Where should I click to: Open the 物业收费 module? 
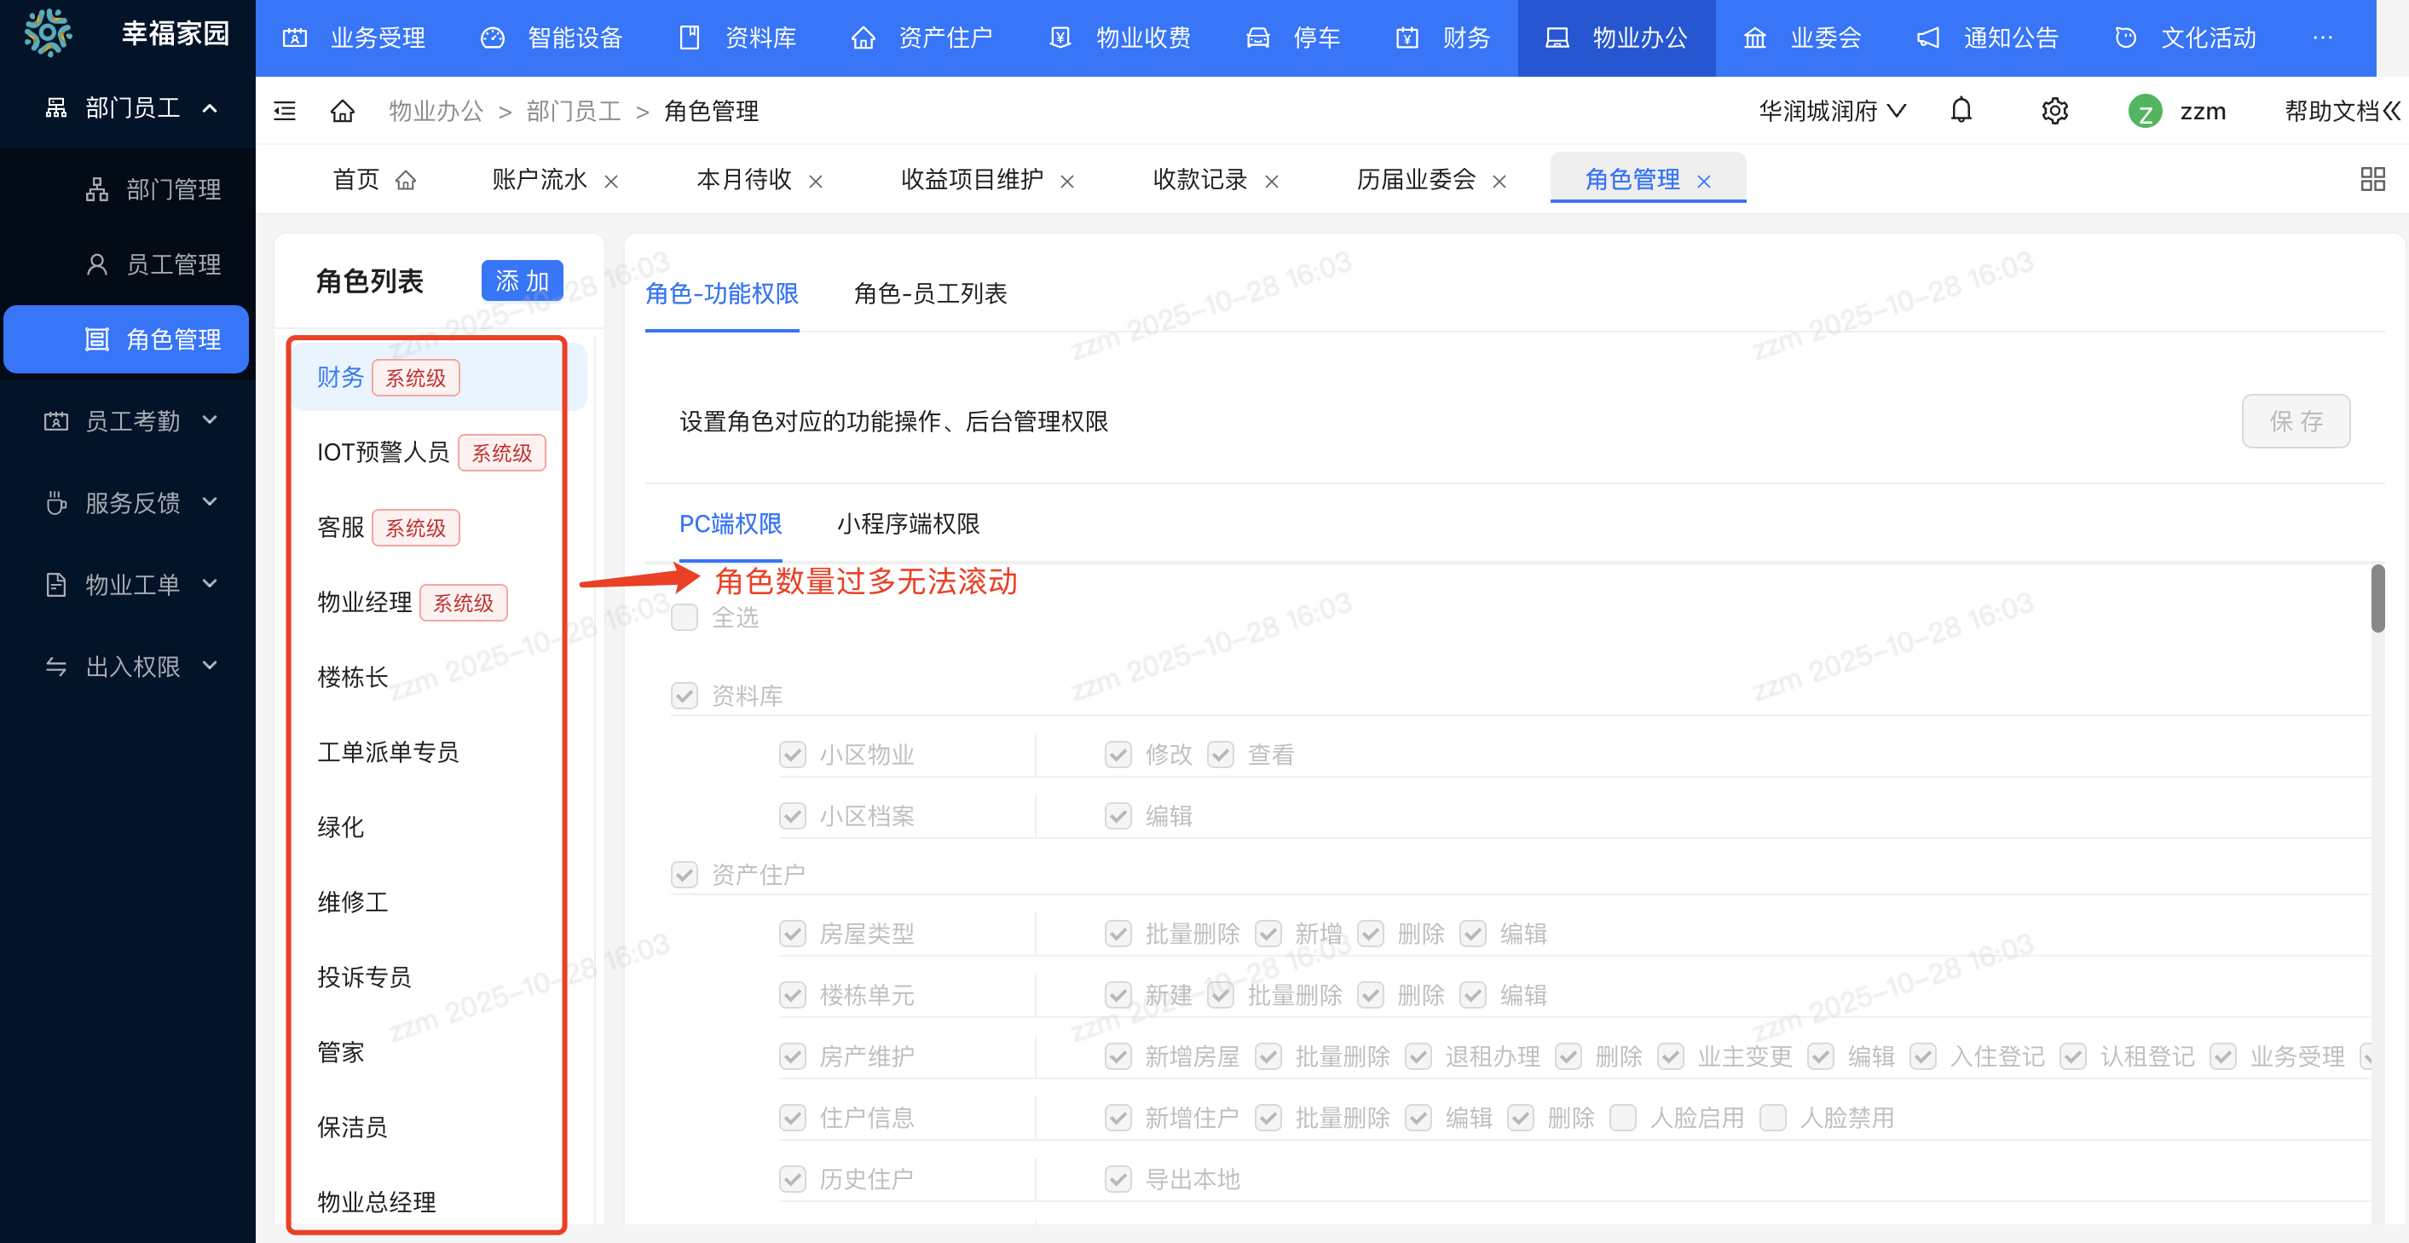(x=1141, y=38)
